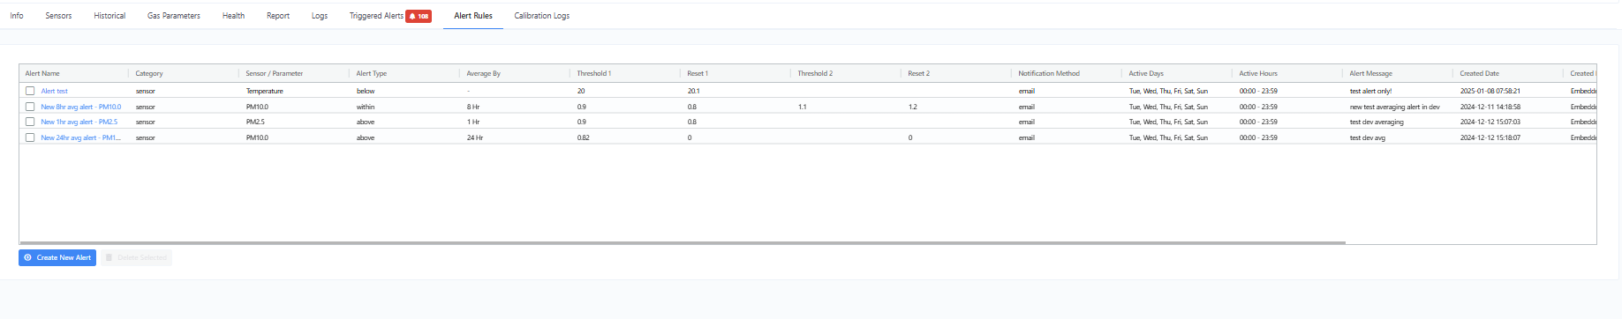Click the Threshold 2 value 1.1
The height and width of the screenshot is (319, 1622).
(802, 107)
